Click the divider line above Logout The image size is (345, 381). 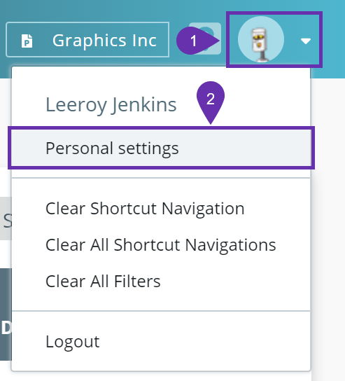[x=161, y=311]
